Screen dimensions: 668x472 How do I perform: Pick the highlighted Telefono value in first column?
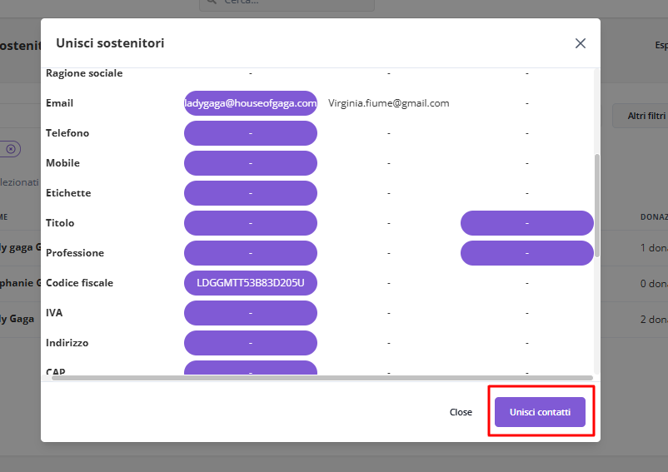251,133
